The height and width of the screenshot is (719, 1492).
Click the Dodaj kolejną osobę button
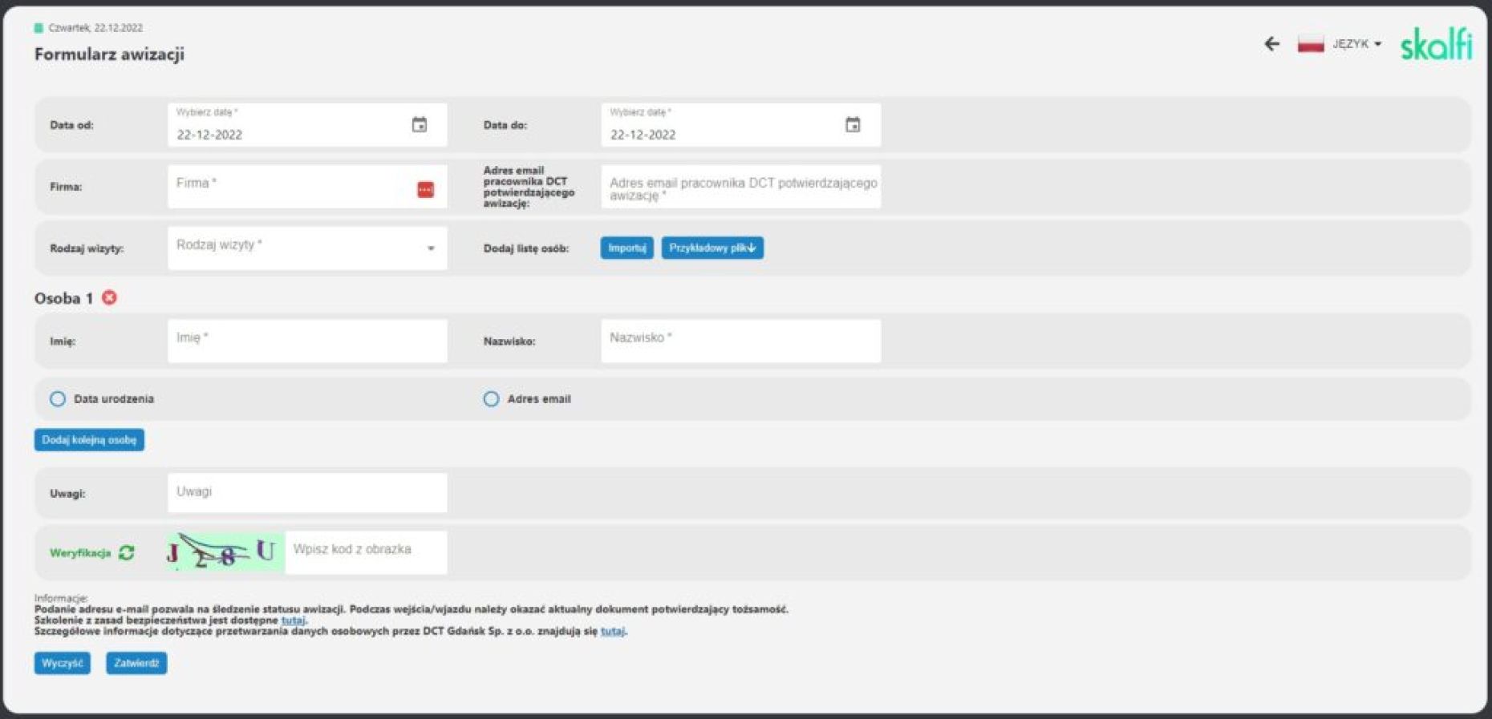click(89, 440)
